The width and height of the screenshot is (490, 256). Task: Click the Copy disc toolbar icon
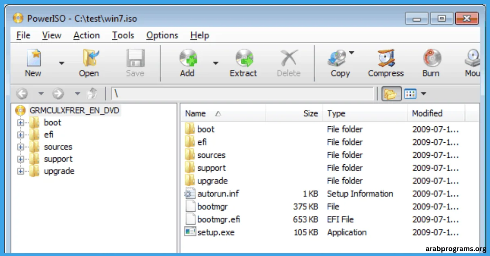tap(337, 59)
